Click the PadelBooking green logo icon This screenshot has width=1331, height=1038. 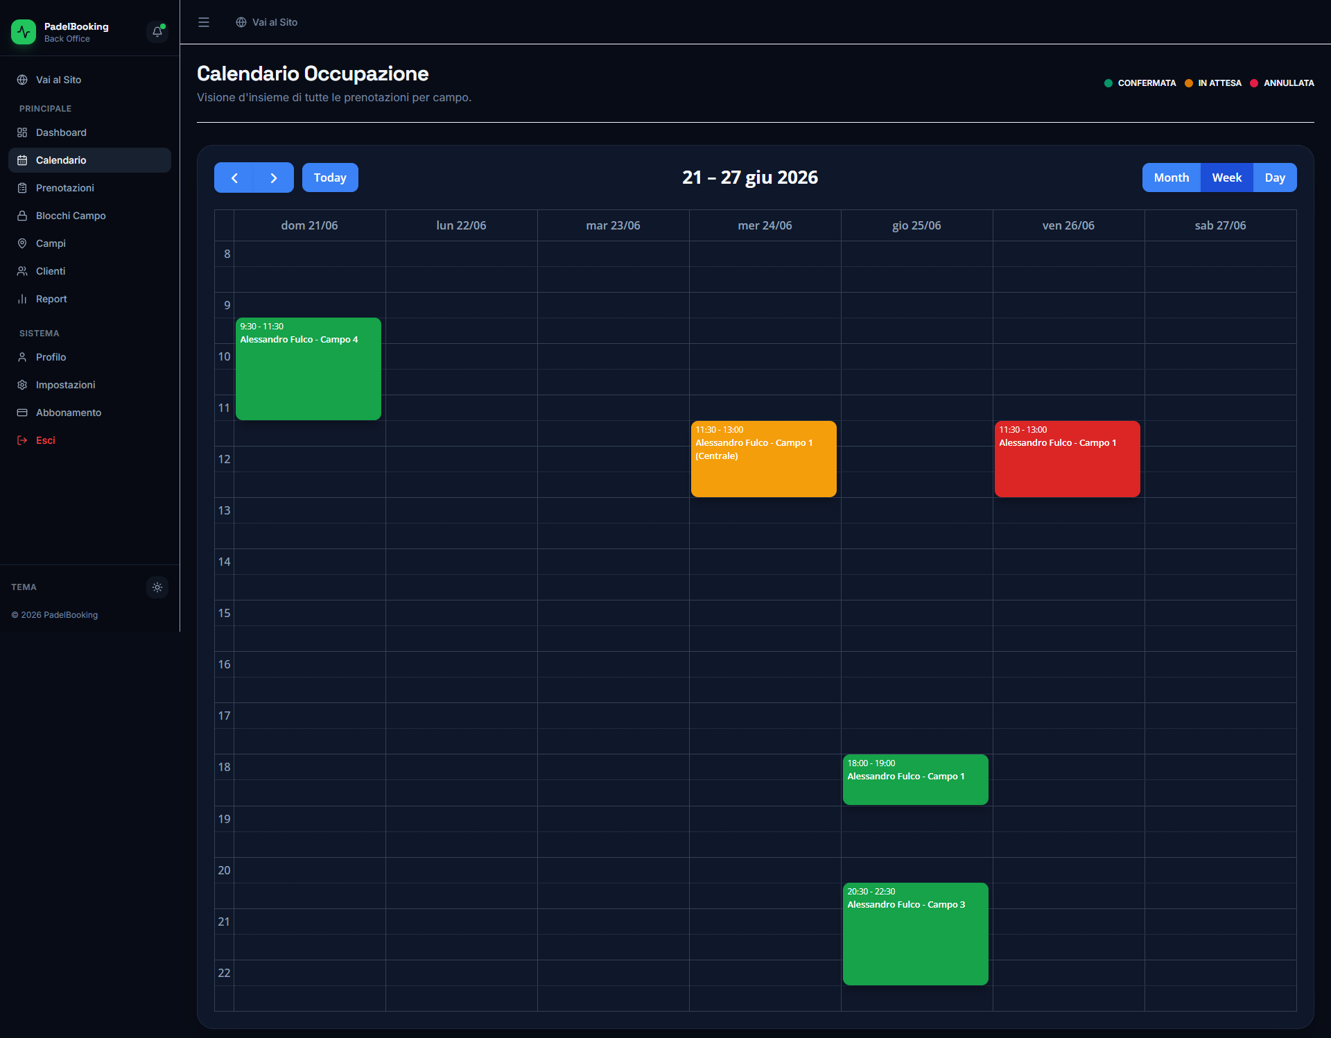[24, 32]
